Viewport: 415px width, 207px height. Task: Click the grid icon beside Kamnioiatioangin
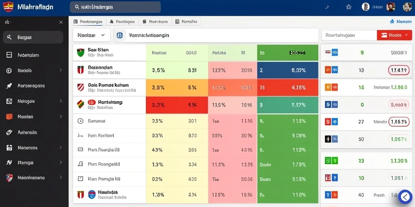coord(120,35)
